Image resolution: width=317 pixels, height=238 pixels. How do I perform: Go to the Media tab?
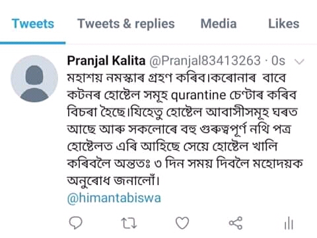click(219, 24)
